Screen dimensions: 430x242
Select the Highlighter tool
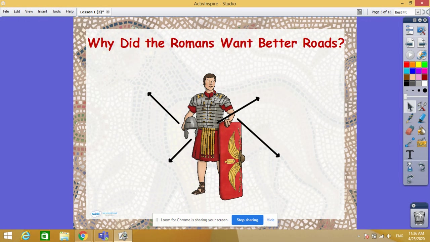click(422, 119)
